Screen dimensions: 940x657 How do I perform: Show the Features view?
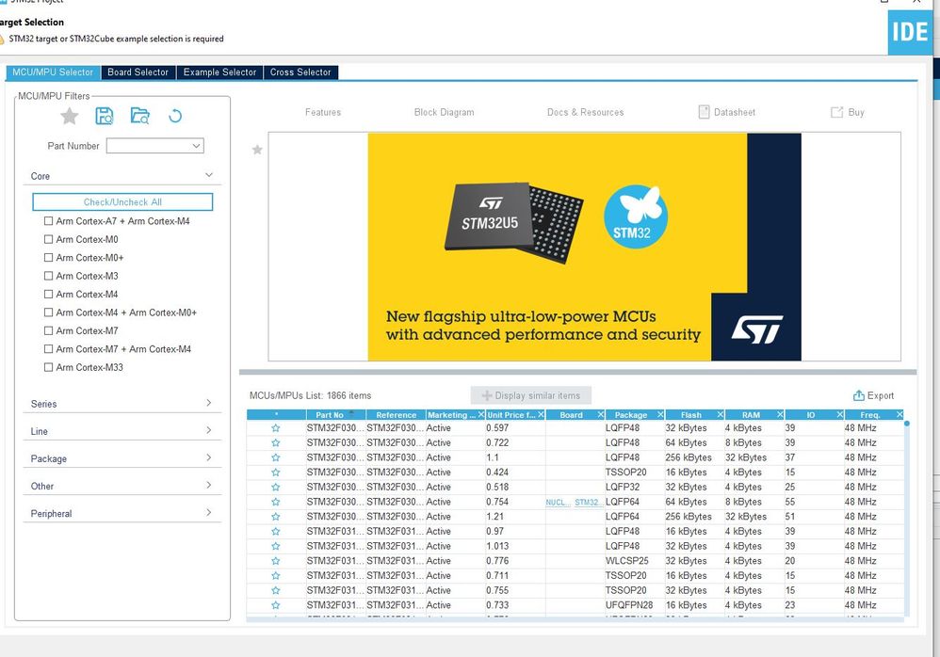(322, 112)
